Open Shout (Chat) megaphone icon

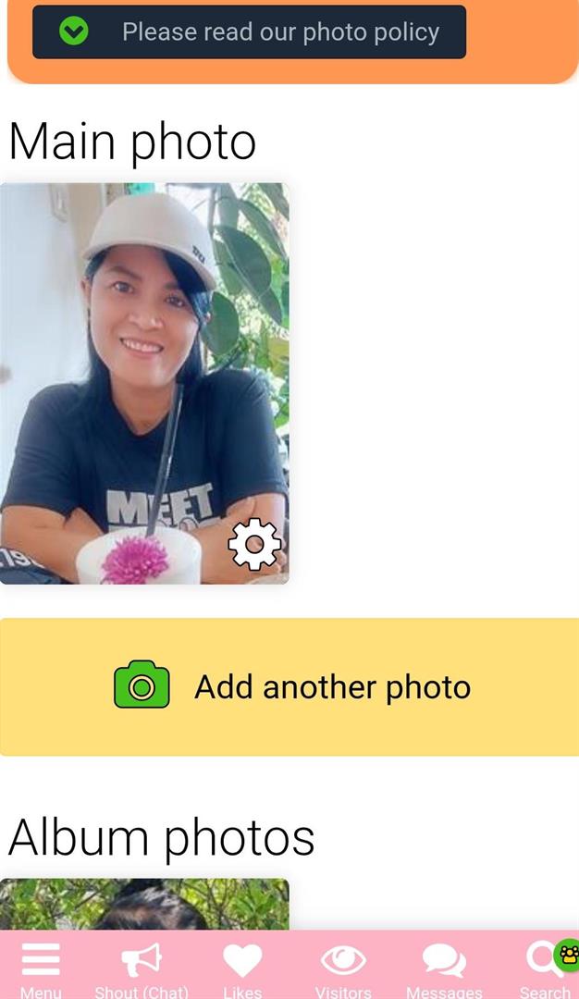click(142, 960)
